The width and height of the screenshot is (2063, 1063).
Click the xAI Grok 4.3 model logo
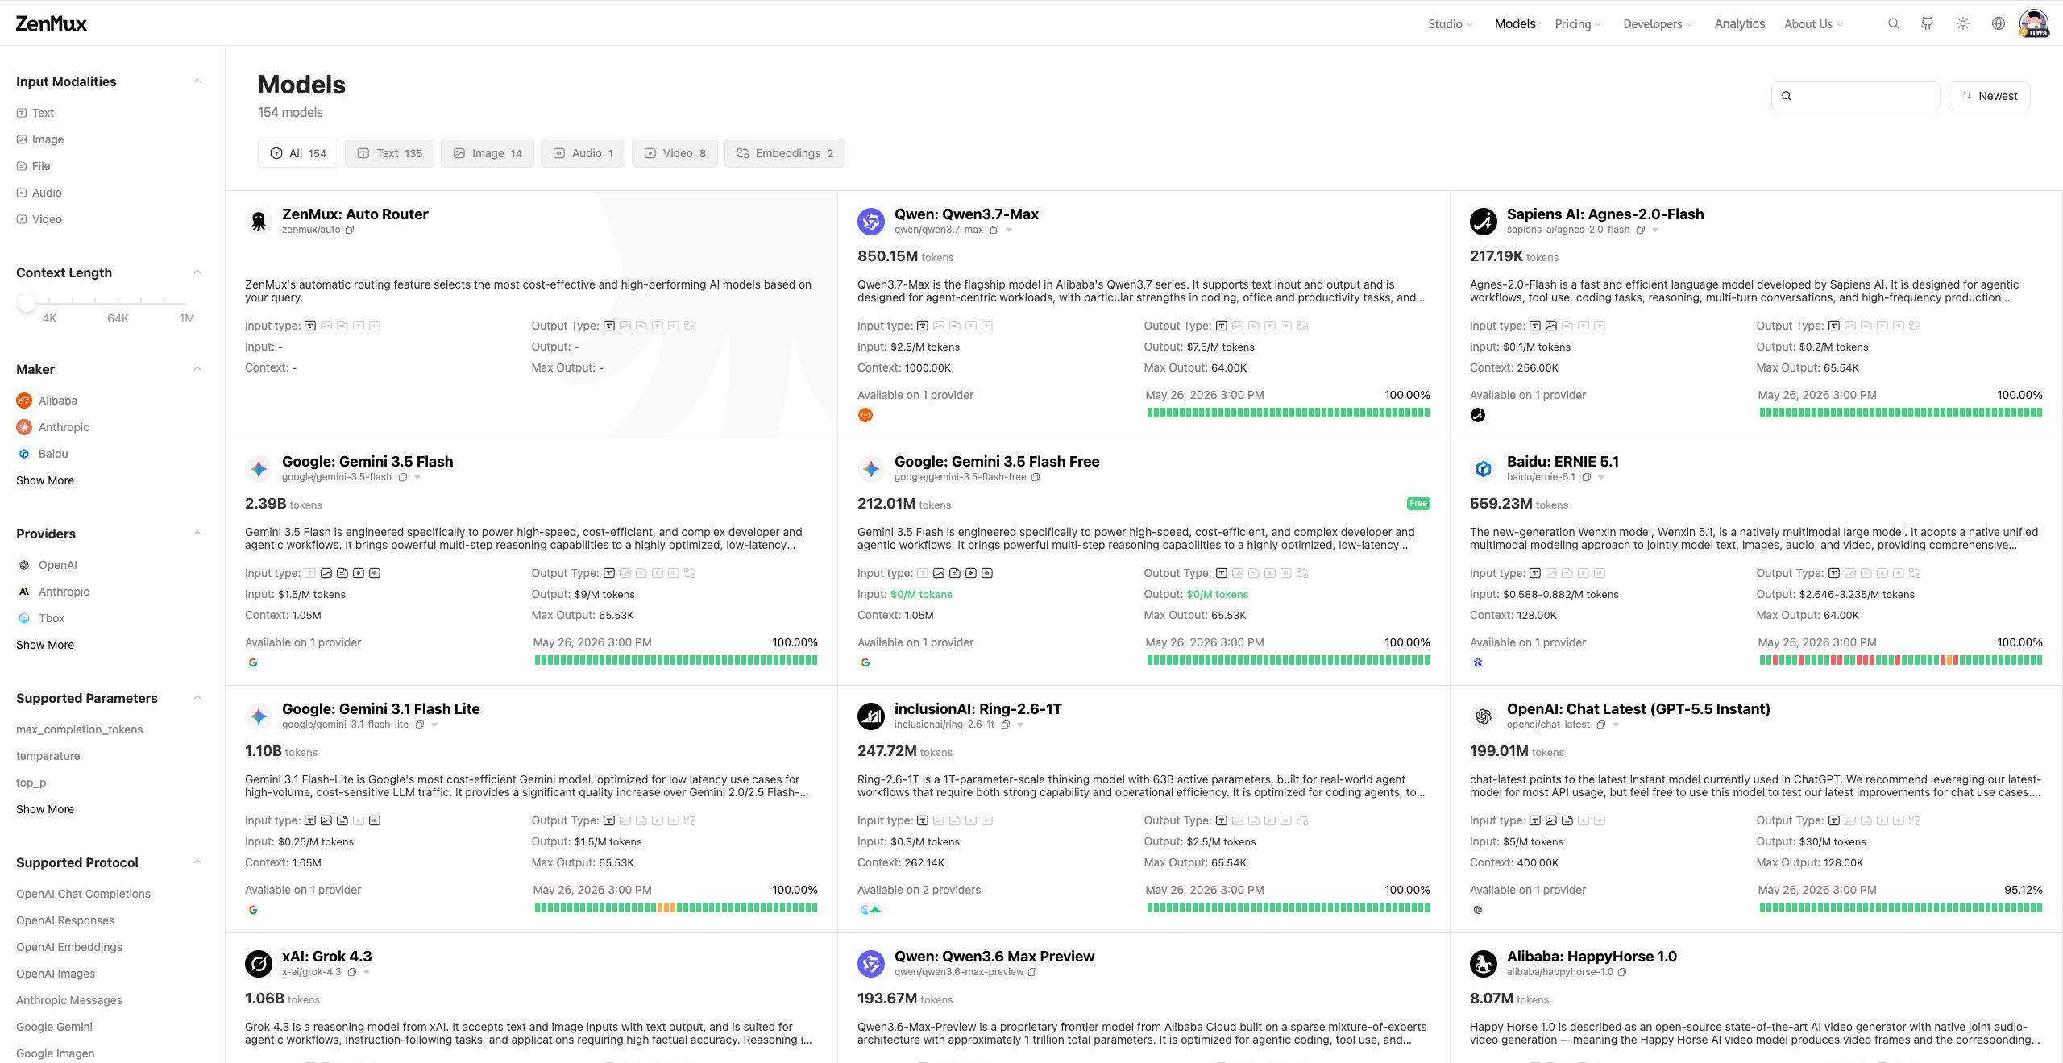259,963
